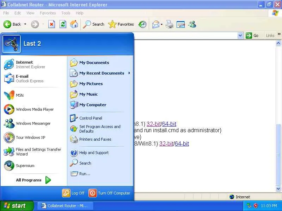Follow the first row 32-bit link
This screenshot has height=211, width=282.
153,124
